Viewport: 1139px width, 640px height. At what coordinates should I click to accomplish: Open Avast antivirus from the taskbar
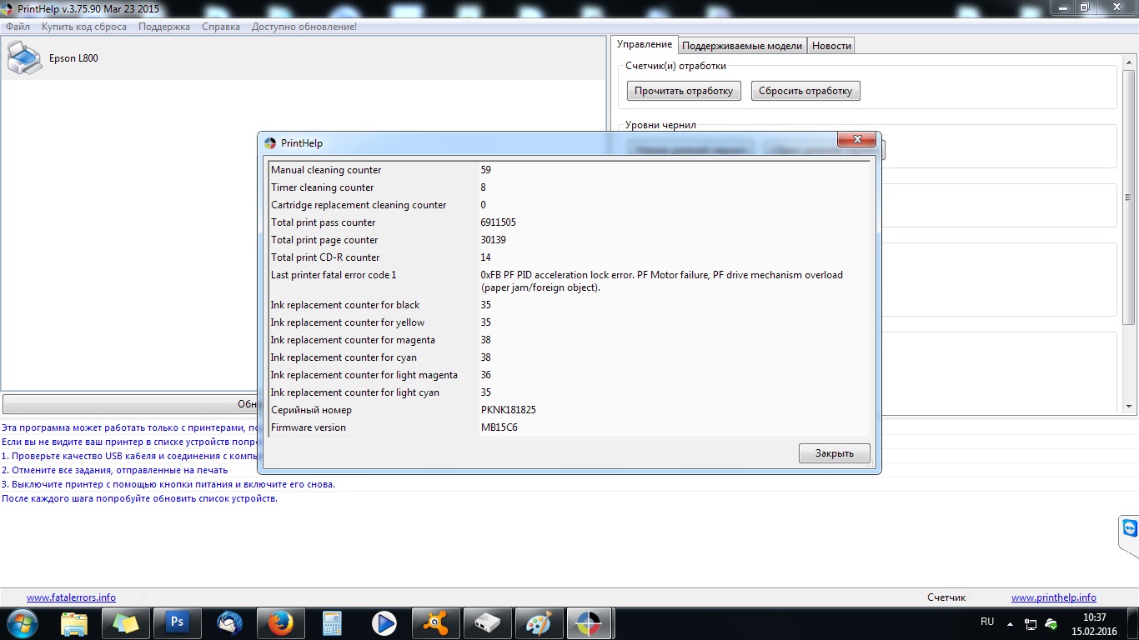435,622
